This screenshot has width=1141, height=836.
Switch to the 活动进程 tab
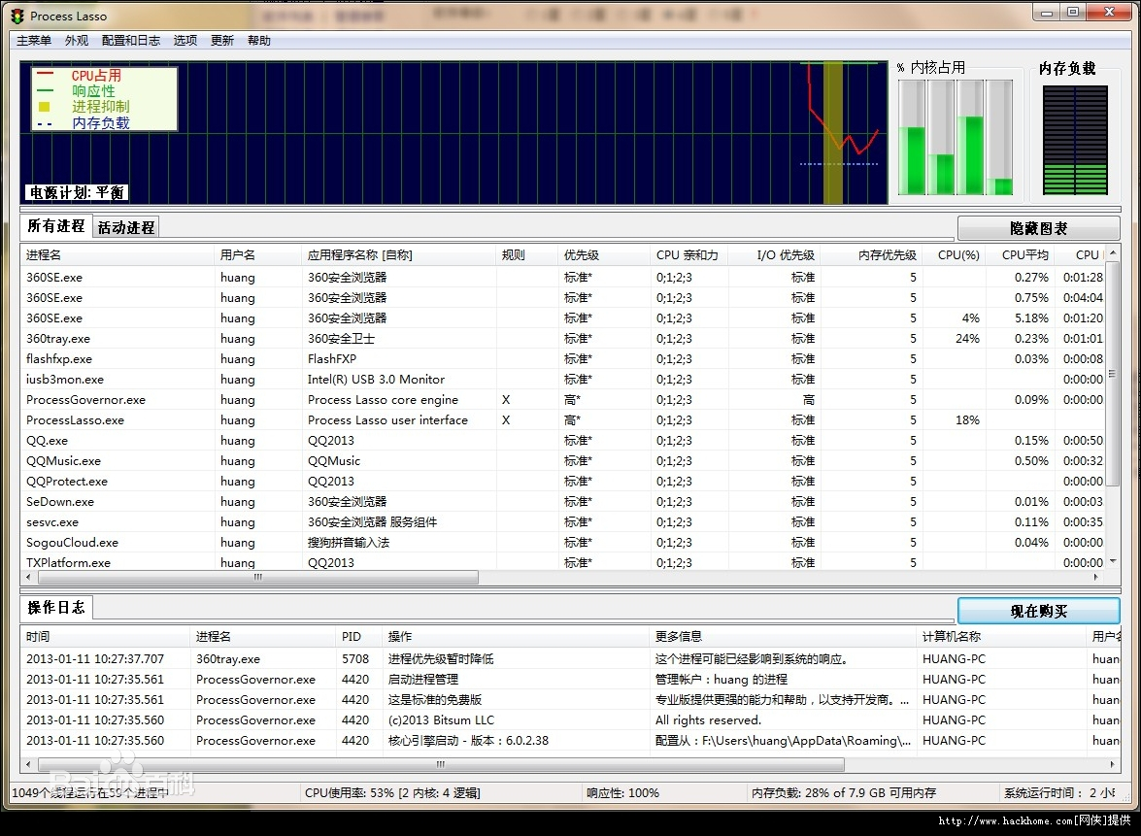pyautogui.click(x=124, y=227)
